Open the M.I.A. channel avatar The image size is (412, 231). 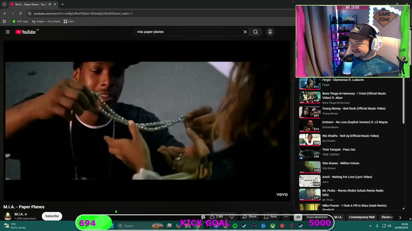8,216
